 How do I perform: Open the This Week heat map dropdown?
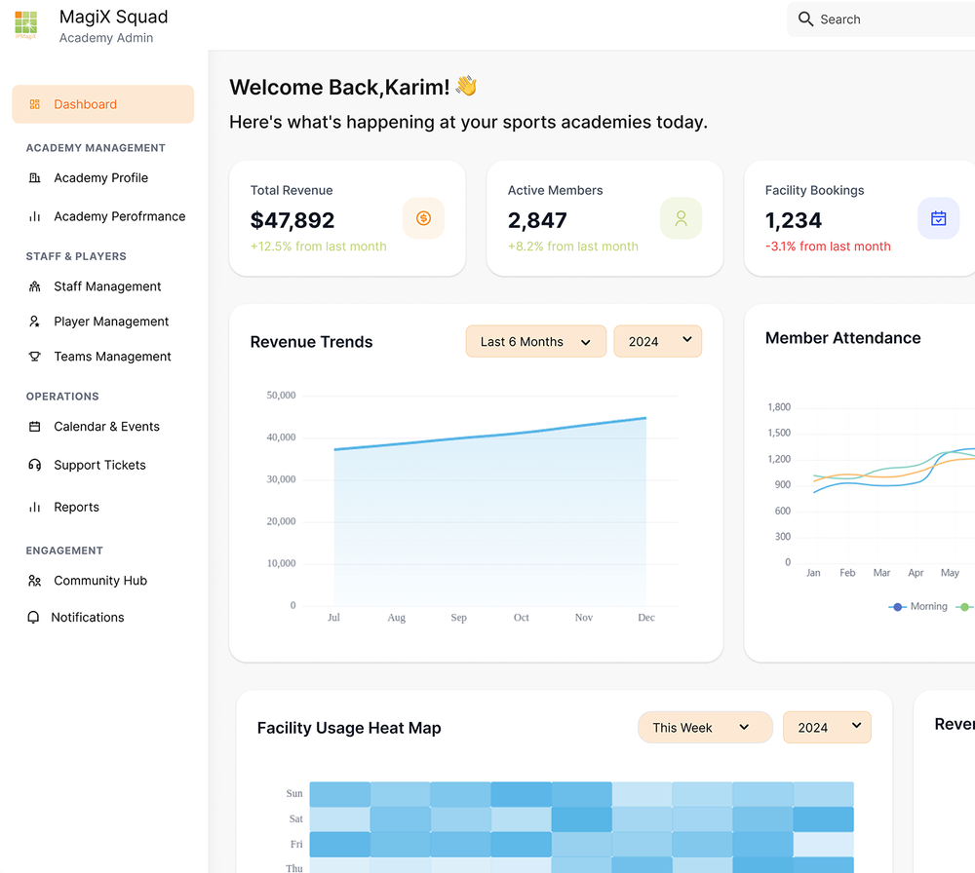[x=705, y=727]
